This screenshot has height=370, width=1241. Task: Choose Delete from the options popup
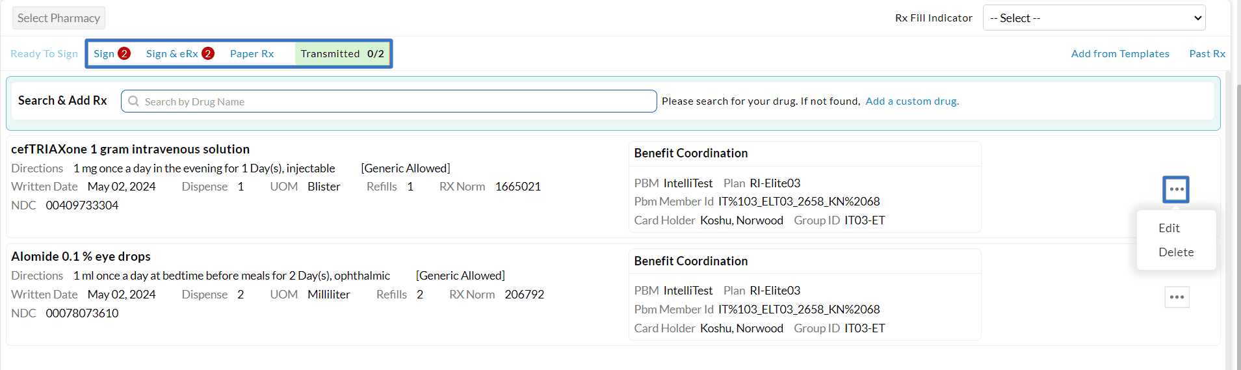1175,252
